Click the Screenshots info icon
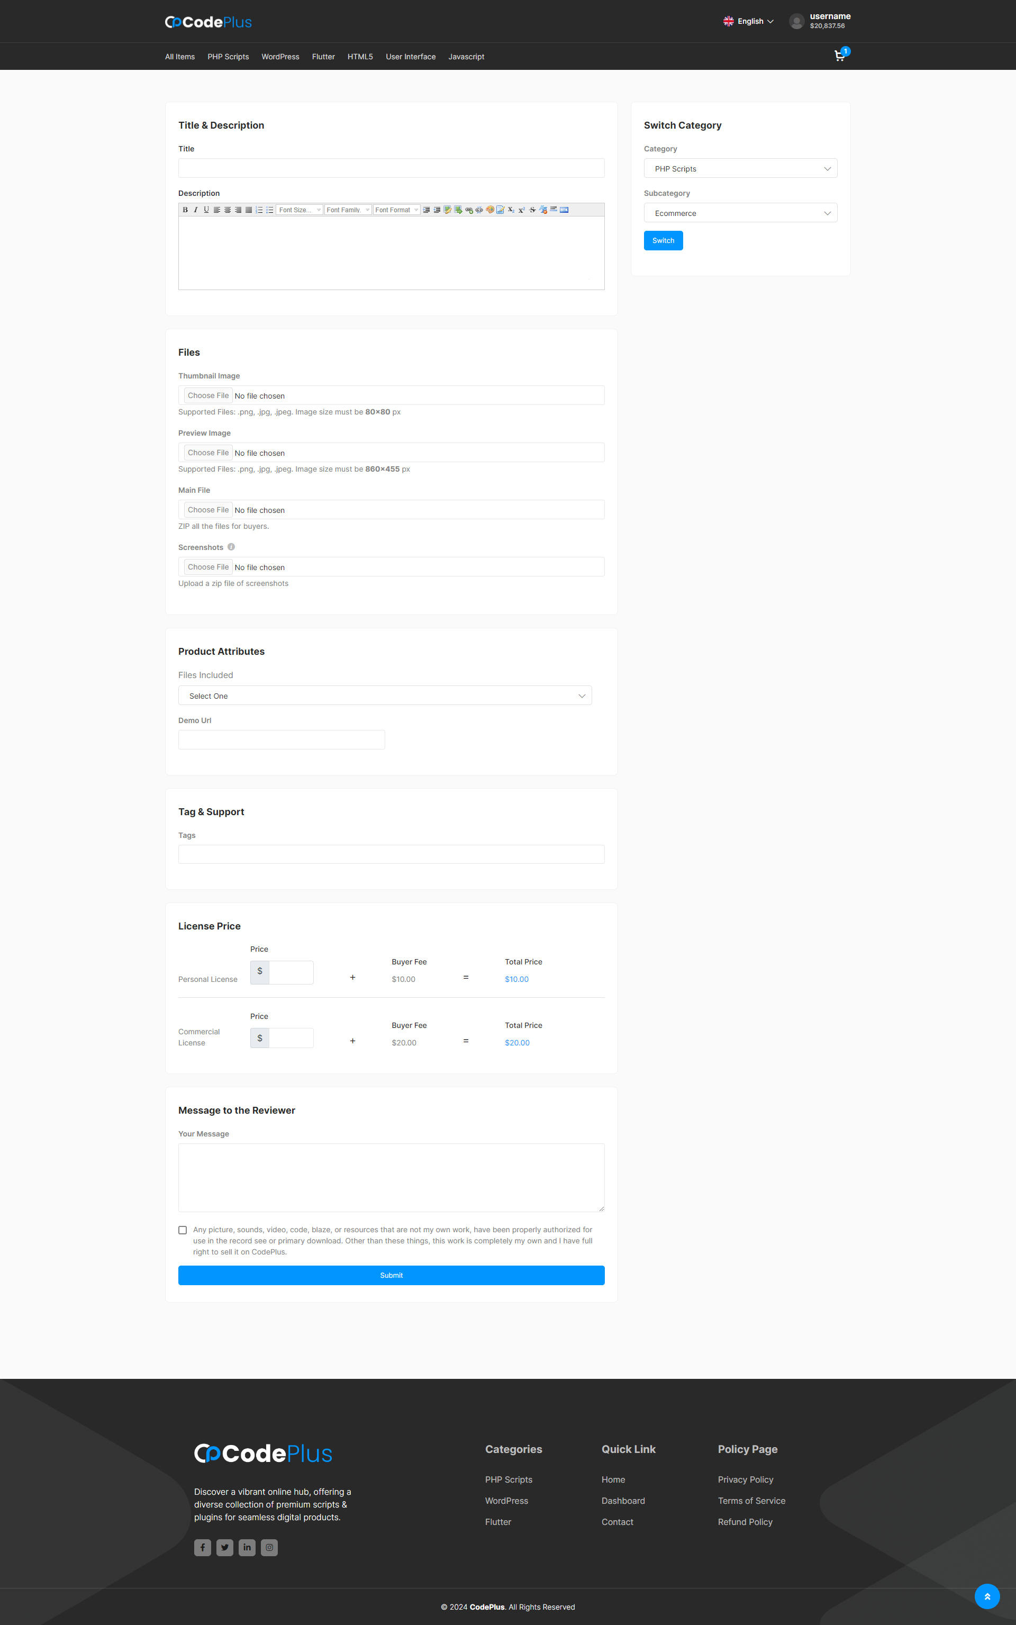 tap(231, 547)
